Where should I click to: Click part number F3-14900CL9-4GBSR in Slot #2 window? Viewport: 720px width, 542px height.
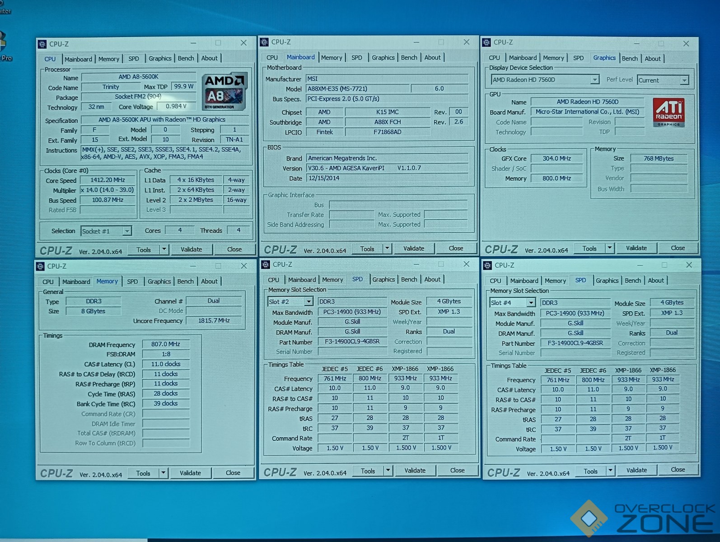tap(352, 341)
